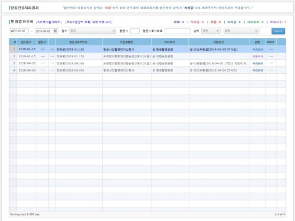Open the second bracketed blue link in the header
Viewport: 295px width, 221px height.
point(88,22)
